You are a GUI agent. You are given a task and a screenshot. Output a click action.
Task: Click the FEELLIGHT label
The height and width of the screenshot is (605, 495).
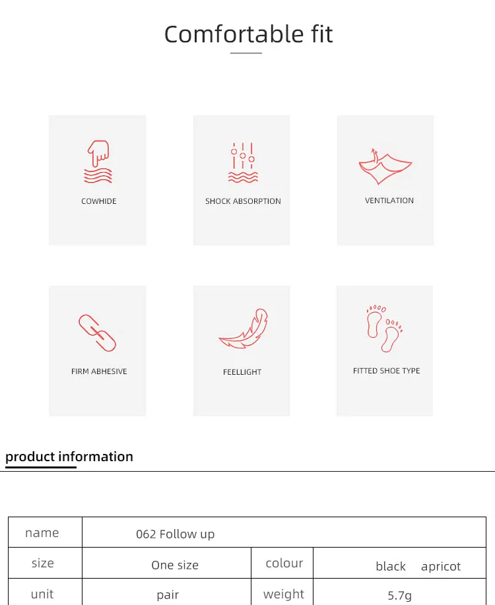tap(242, 372)
